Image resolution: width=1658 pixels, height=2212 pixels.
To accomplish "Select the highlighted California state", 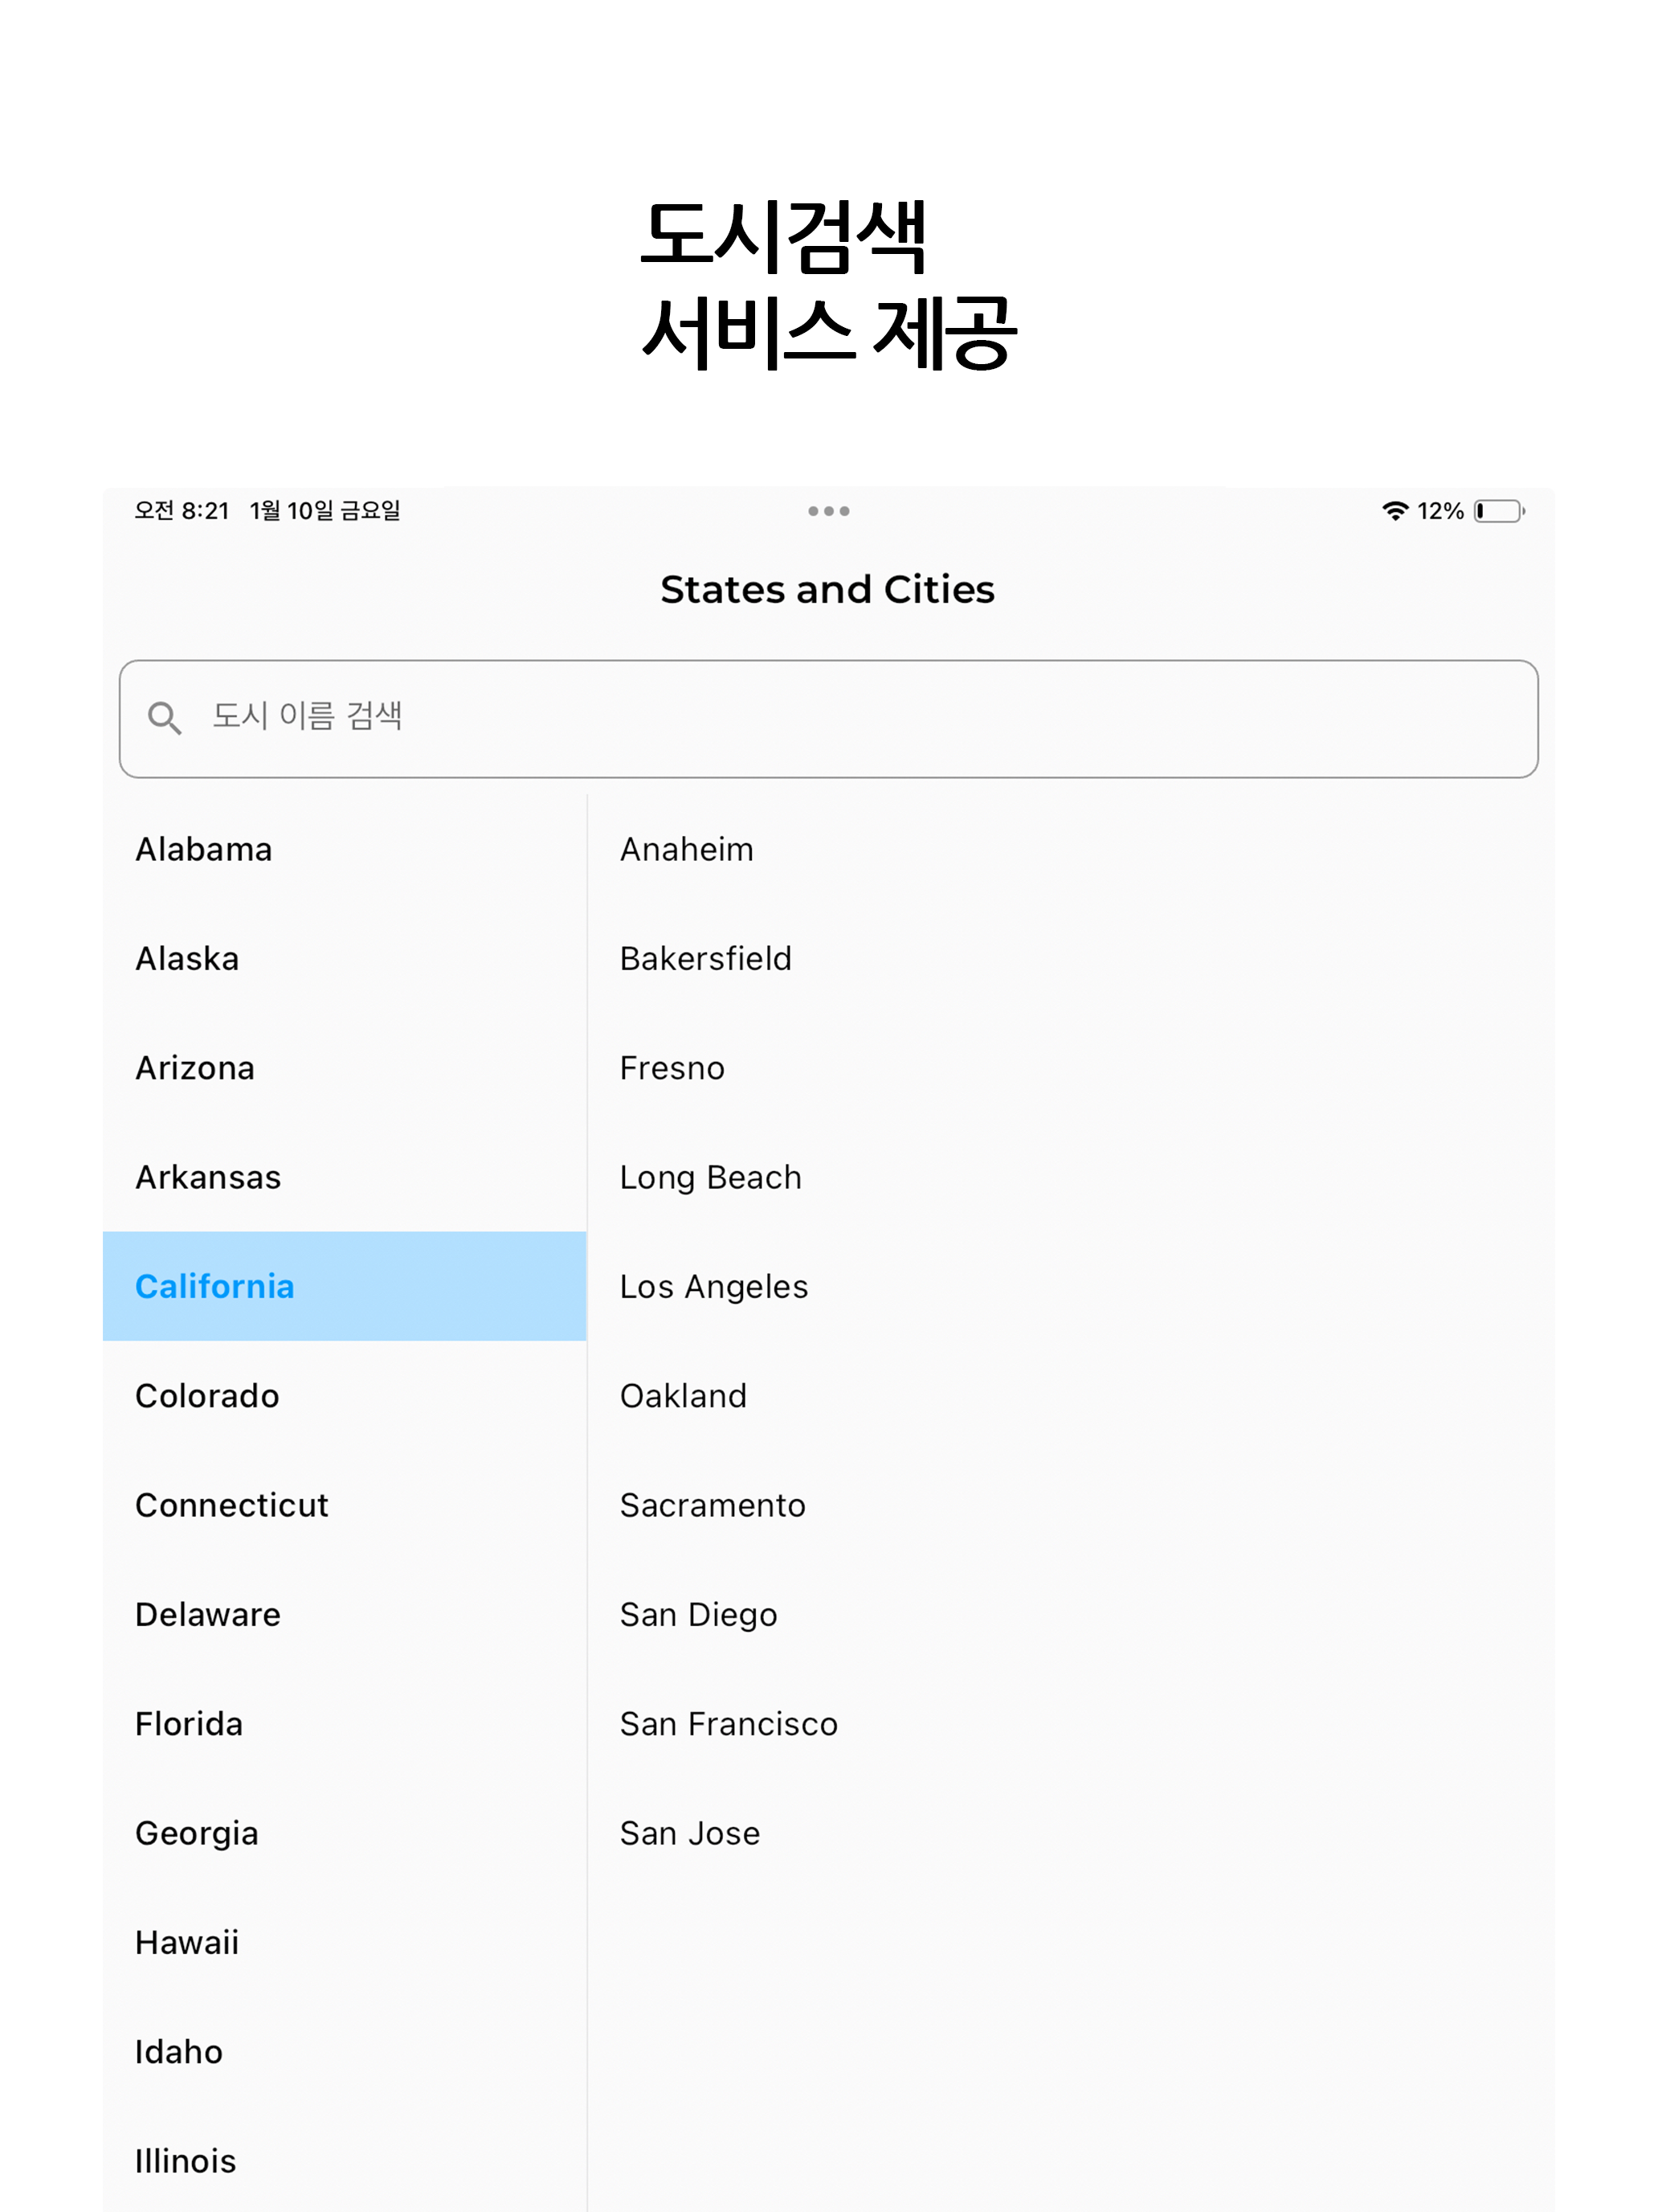I will [x=345, y=1286].
